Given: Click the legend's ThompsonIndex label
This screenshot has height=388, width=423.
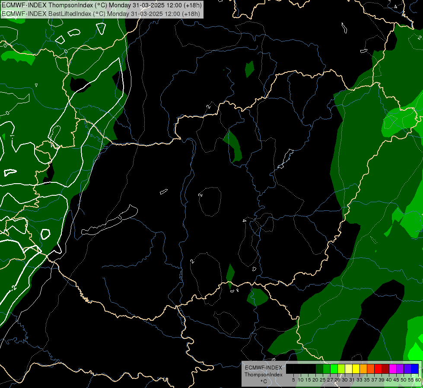Looking at the screenshot, I should pyautogui.click(x=264, y=375).
